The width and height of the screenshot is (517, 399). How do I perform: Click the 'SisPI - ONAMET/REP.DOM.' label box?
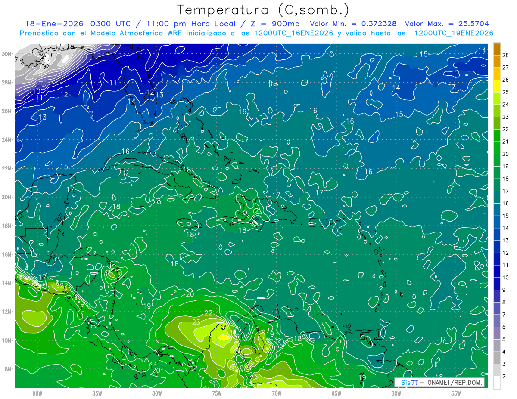[440, 382]
